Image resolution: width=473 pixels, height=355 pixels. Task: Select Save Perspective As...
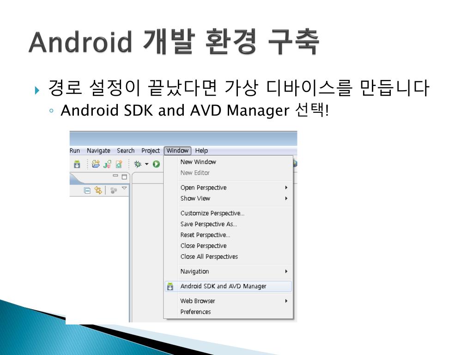228,224
